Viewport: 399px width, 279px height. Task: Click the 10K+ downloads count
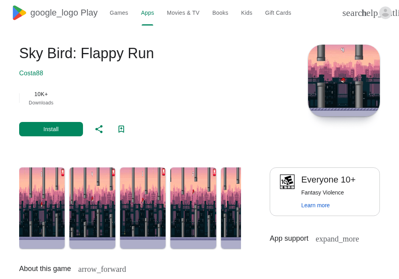coord(41,94)
